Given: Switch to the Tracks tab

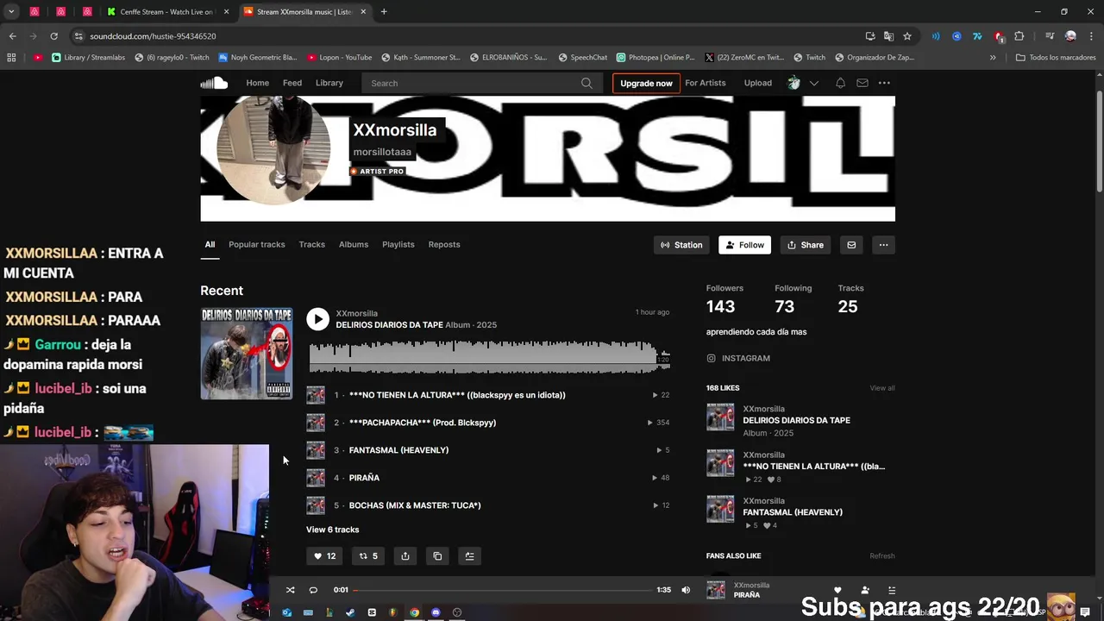Looking at the screenshot, I should point(311,244).
